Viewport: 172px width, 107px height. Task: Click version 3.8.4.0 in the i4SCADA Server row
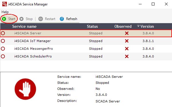pyautogui.click(x=148, y=33)
